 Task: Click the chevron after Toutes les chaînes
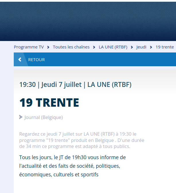point(94,47)
